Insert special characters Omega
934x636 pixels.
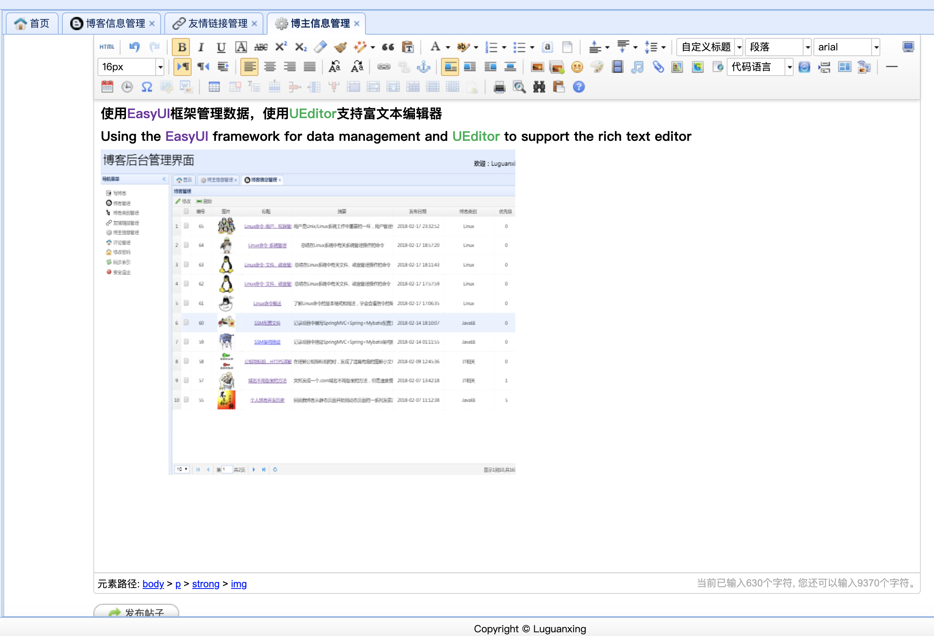(147, 87)
